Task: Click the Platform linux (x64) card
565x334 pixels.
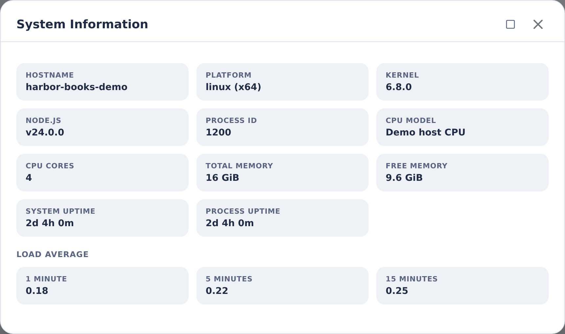Action: (x=282, y=82)
